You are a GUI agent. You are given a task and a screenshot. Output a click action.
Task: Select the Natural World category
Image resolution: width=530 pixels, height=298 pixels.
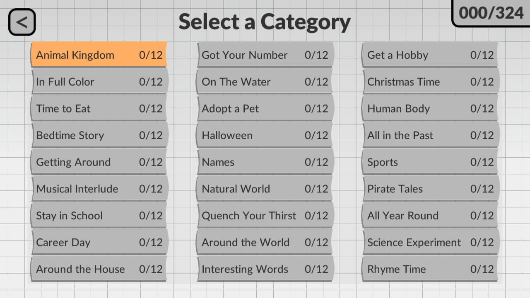[x=265, y=189]
